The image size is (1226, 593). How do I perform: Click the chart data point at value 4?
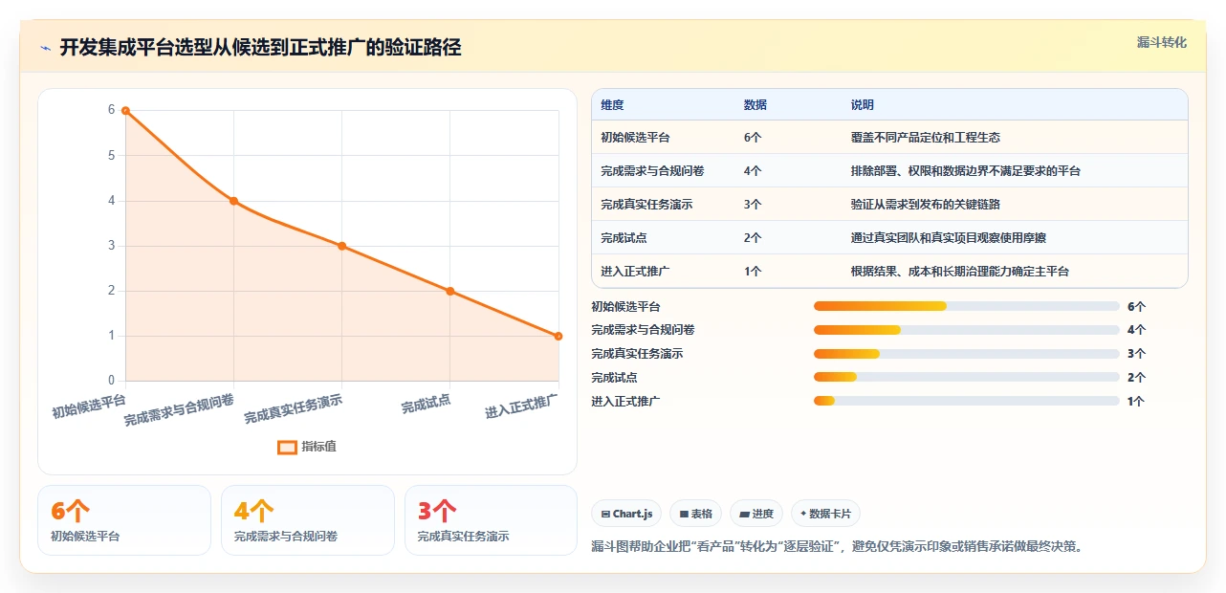233,201
